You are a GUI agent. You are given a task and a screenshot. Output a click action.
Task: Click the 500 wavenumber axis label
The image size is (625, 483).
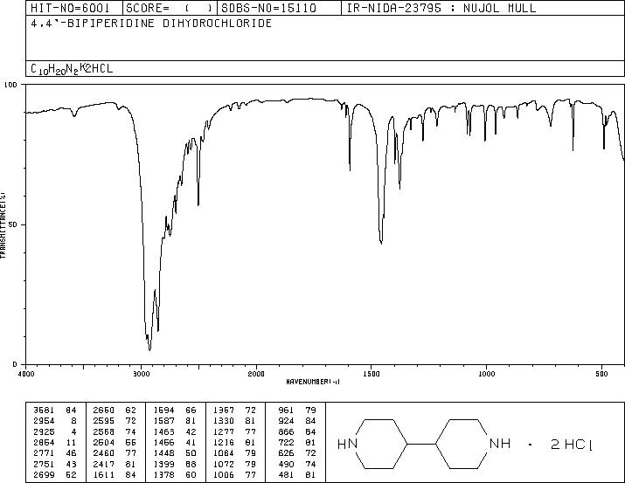click(x=601, y=374)
